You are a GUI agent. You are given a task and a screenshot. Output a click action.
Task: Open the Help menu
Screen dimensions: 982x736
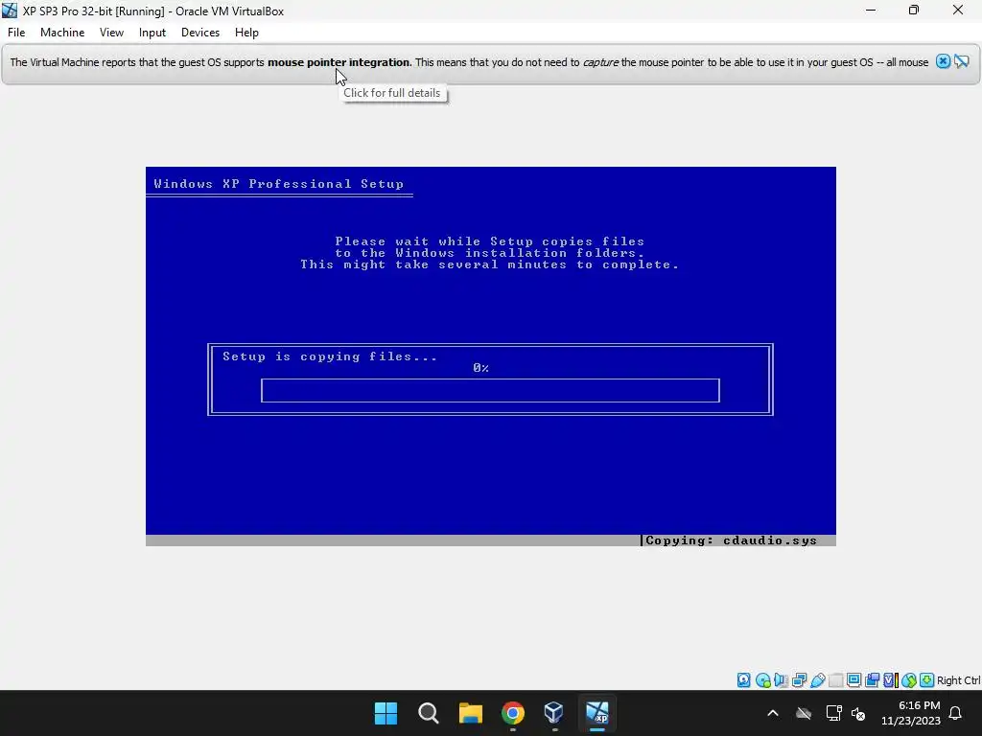click(x=246, y=33)
